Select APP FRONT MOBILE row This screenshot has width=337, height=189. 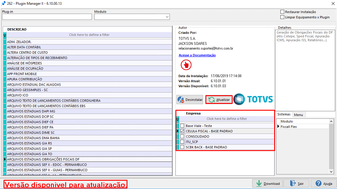click(89, 74)
